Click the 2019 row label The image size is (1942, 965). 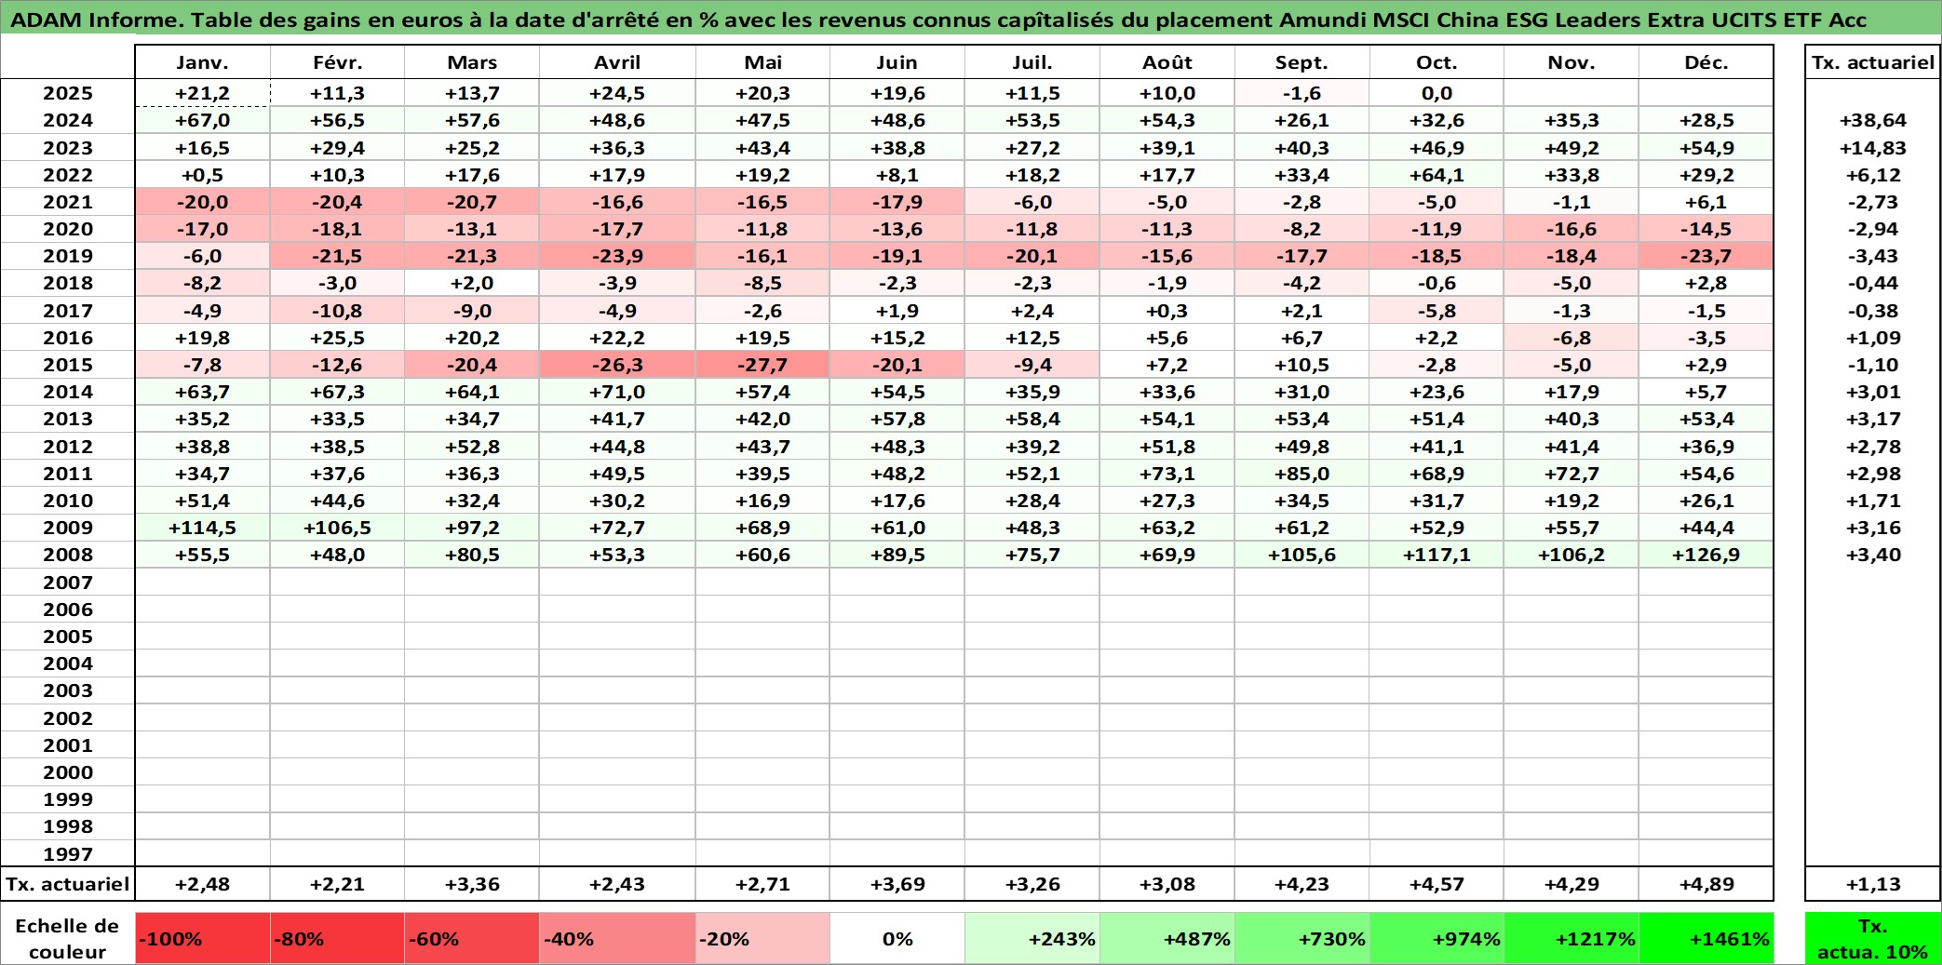[x=68, y=256]
